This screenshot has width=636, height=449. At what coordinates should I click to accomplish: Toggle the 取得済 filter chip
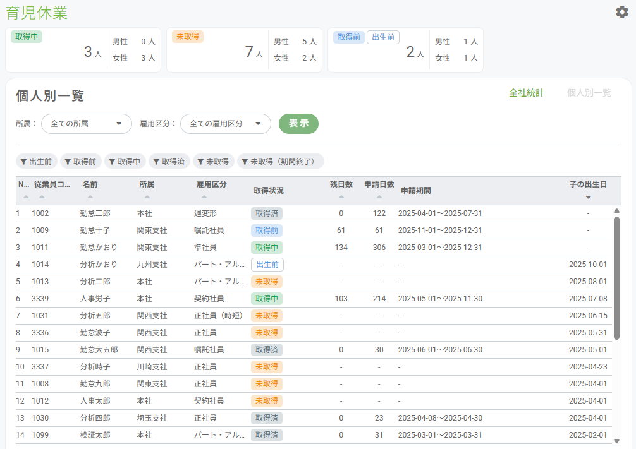point(169,161)
